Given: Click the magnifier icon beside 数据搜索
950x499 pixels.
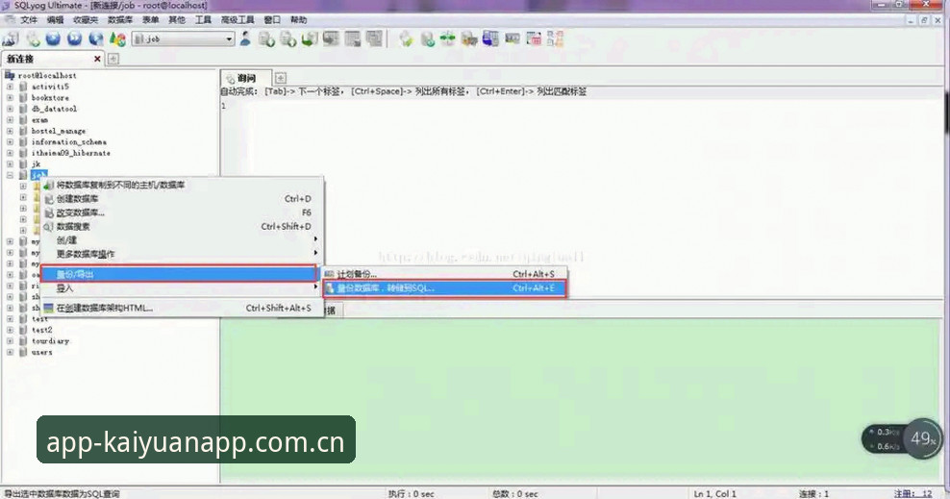Looking at the screenshot, I should click(x=48, y=227).
